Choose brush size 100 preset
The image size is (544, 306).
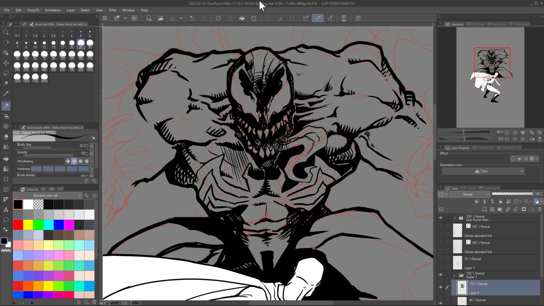tap(63, 55)
